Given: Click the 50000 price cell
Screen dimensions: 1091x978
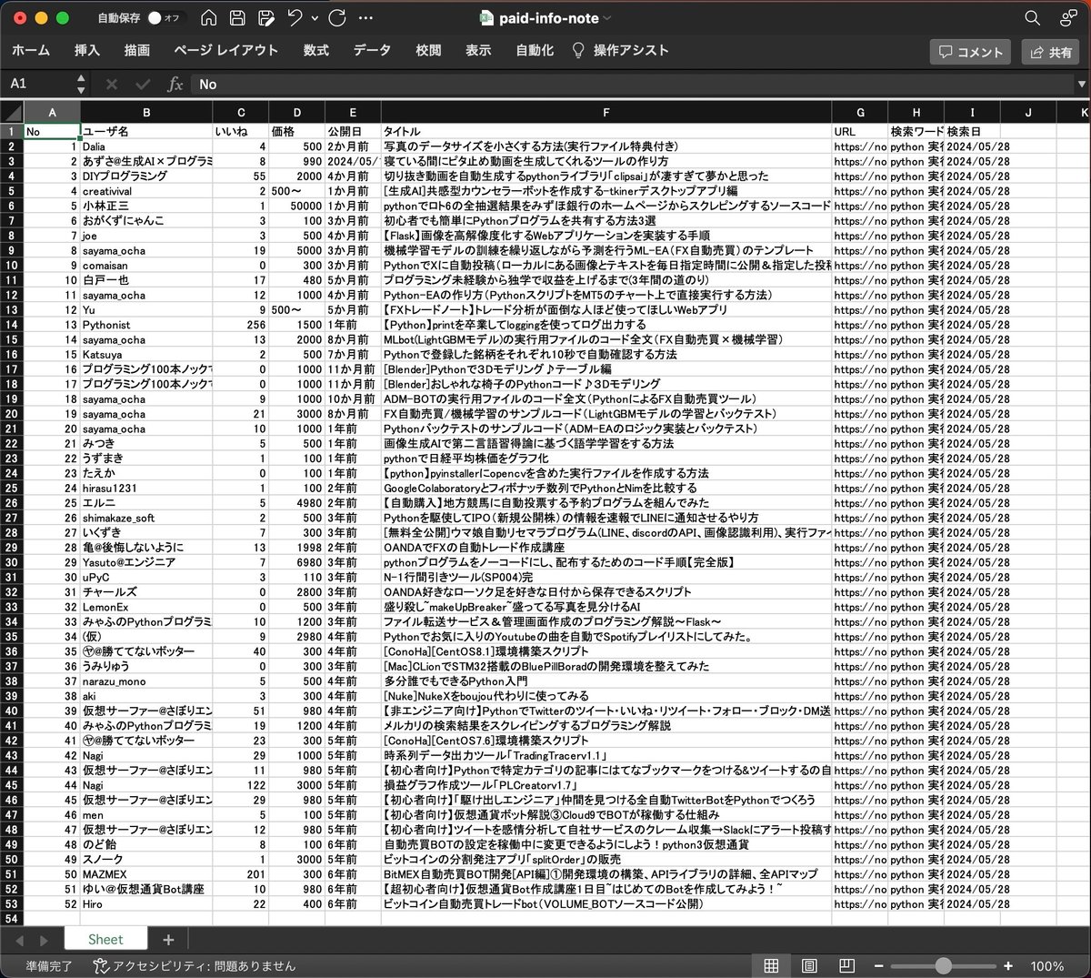Looking at the screenshot, I should [x=296, y=206].
